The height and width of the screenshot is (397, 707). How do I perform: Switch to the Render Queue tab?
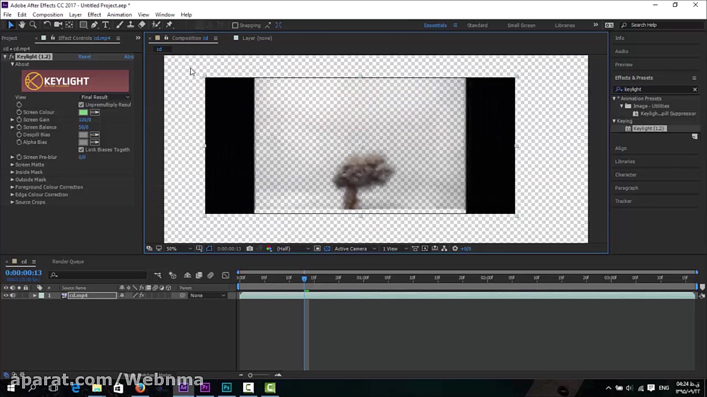(x=68, y=261)
